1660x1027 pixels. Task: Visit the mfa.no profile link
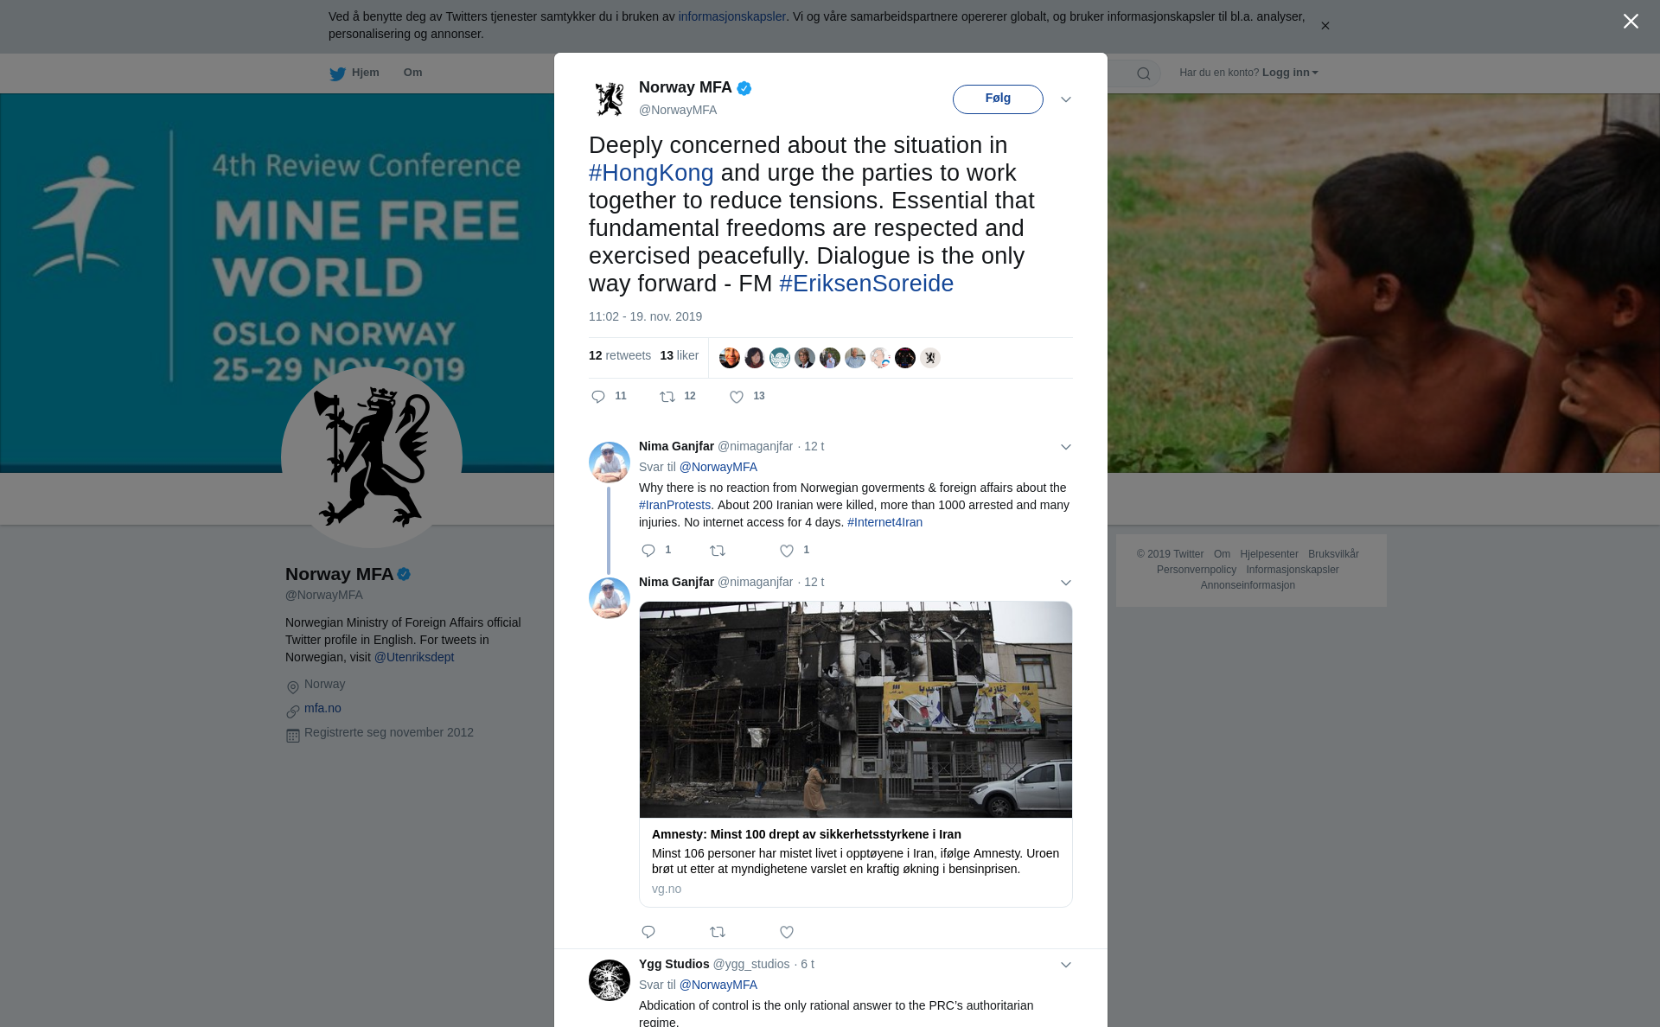(x=322, y=708)
